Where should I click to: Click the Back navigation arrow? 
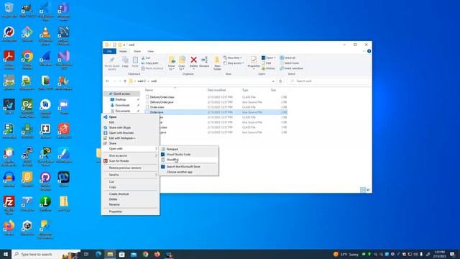(x=107, y=81)
